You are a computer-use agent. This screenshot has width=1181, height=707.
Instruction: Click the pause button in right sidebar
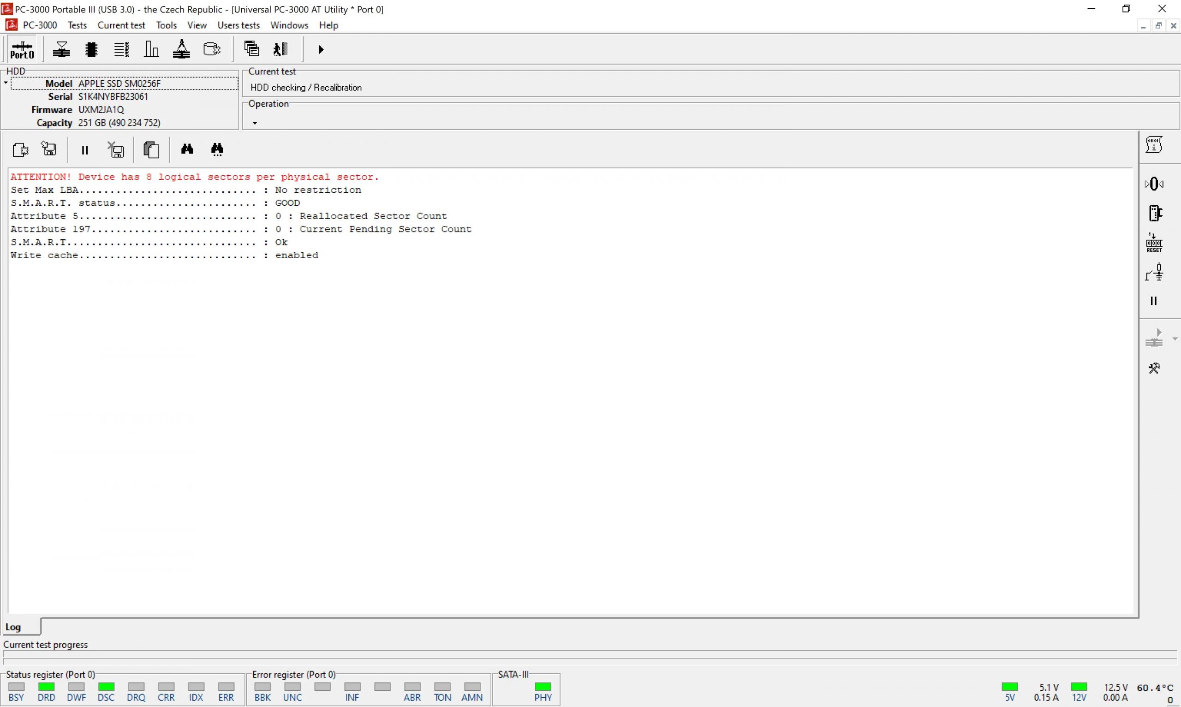coord(1153,301)
